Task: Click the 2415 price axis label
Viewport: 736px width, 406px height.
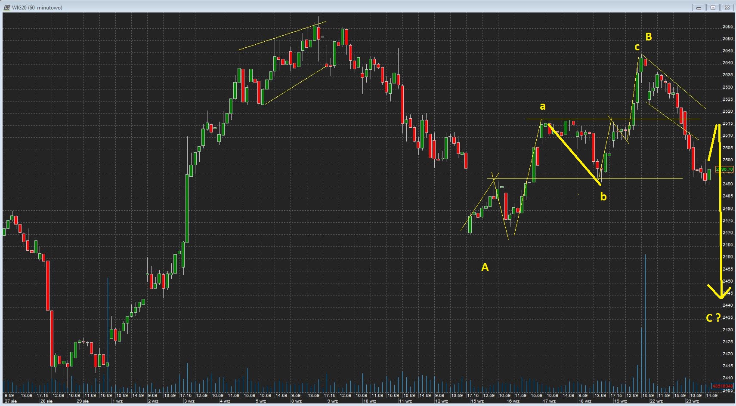Action: click(727, 366)
